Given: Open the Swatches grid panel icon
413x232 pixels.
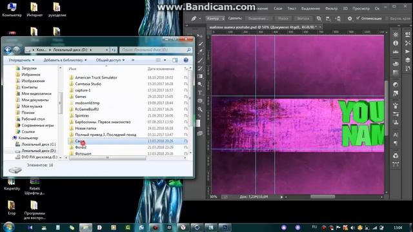Looking at the screenshot, I should coord(396,72).
